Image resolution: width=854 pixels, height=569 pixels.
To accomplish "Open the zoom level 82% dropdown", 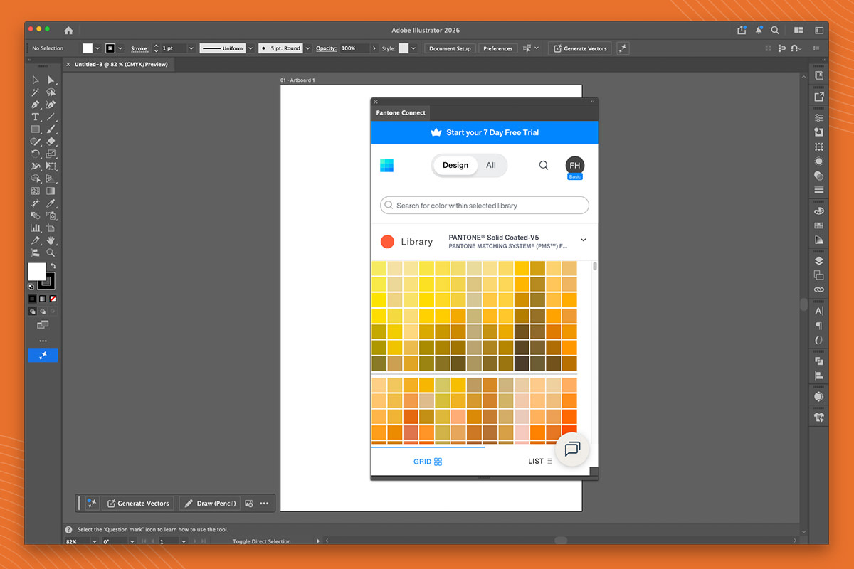I will [x=94, y=541].
